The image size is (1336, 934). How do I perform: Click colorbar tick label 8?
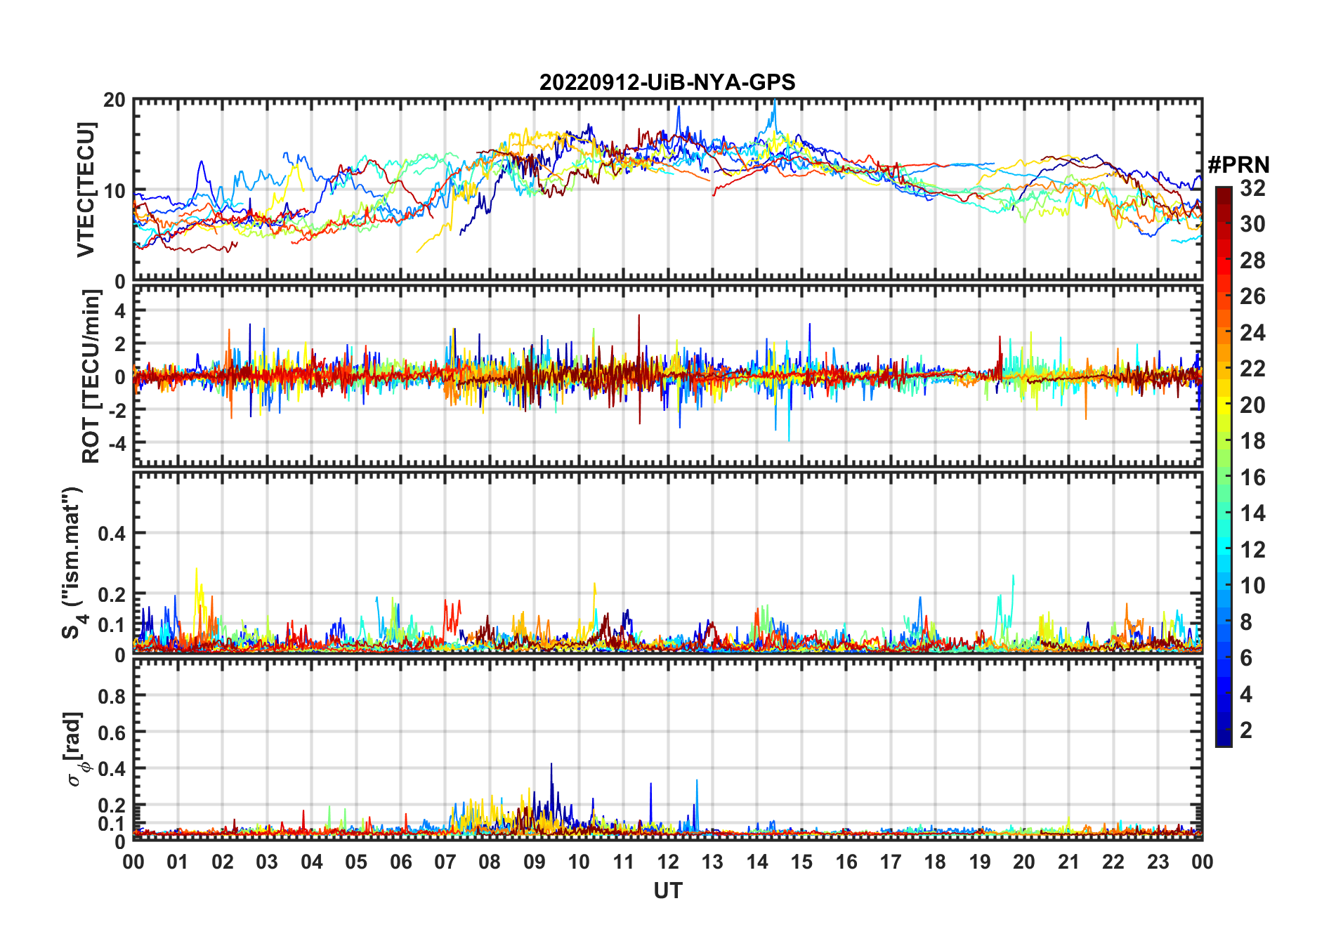[x=1246, y=622]
